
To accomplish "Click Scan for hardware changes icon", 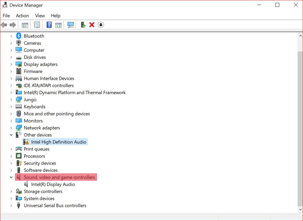I will (x=71, y=25).
